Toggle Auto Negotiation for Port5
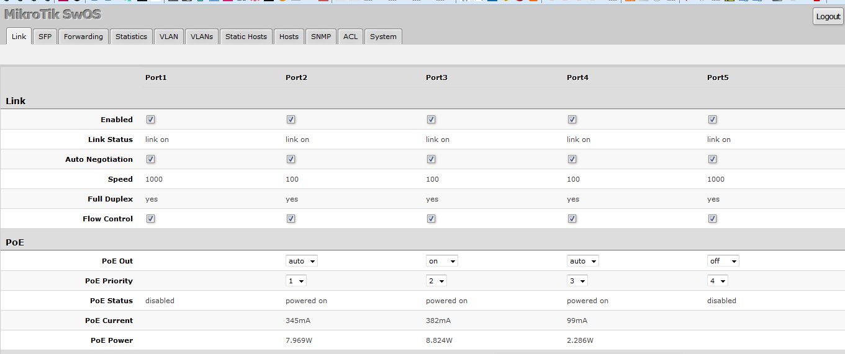Viewport: 845px width, 354px height. tap(712, 159)
